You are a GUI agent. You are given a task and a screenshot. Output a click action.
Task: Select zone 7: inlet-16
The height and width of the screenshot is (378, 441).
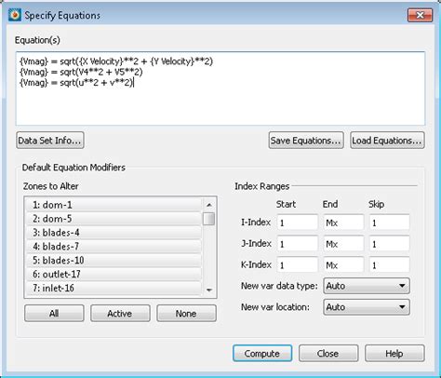coord(114,288)
